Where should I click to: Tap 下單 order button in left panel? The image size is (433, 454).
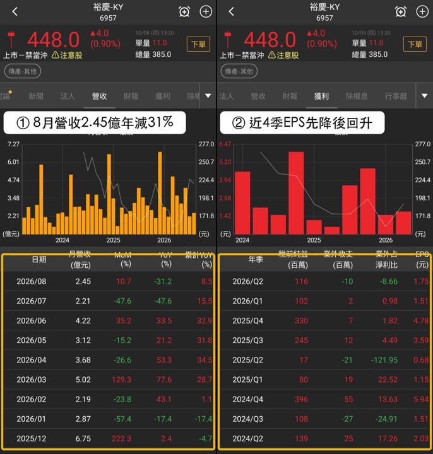click(199, 44)
